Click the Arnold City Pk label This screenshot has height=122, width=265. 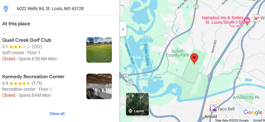[x=246, y=97]
